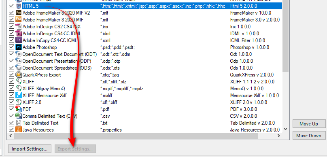Click the *.properties extension cell
Screen dimensions: 327x157
coord(111,130)
